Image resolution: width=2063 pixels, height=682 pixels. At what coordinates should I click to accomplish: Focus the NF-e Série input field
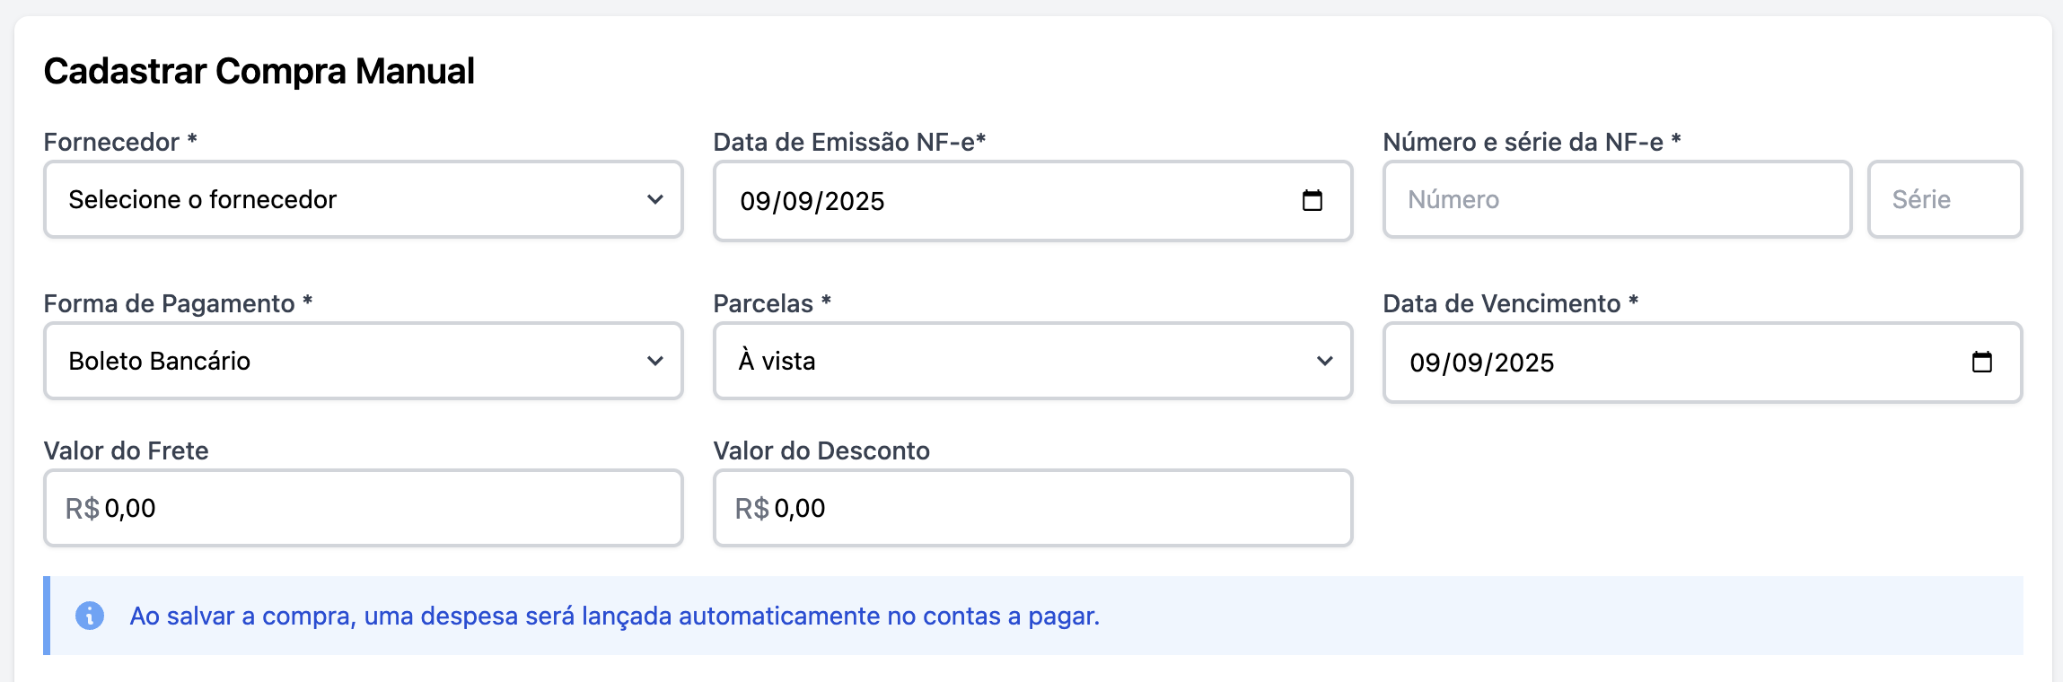(x=1944, y=199)
